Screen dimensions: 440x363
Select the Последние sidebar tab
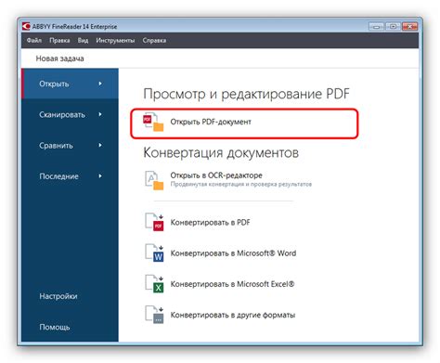(x=70, y=176)
